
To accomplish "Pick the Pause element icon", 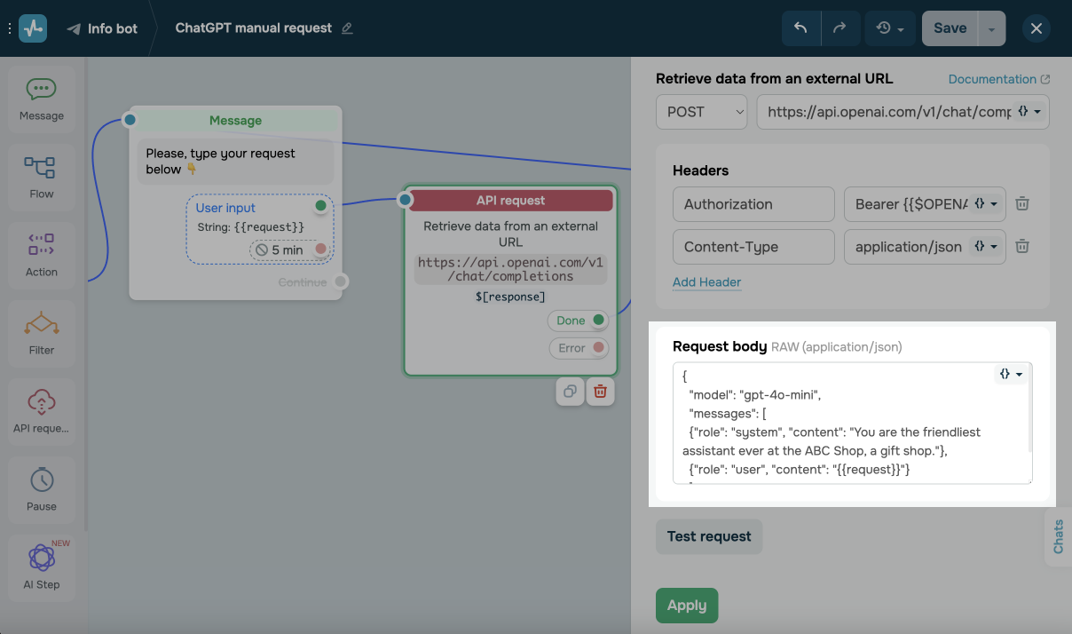I will pos(41,488).
